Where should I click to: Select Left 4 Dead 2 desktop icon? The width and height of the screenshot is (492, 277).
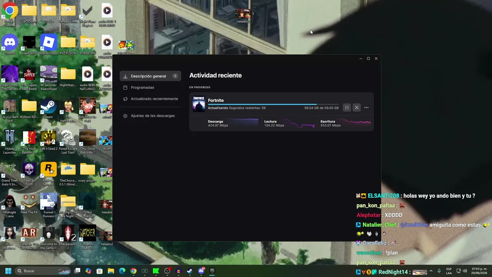click(x=48, y=140)
